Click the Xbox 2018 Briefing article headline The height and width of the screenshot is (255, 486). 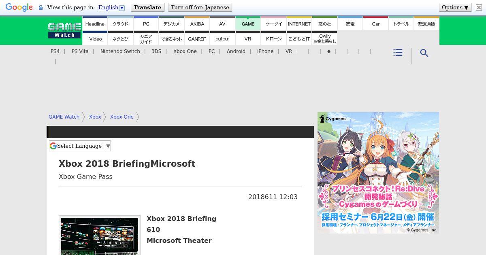[127, 164]
